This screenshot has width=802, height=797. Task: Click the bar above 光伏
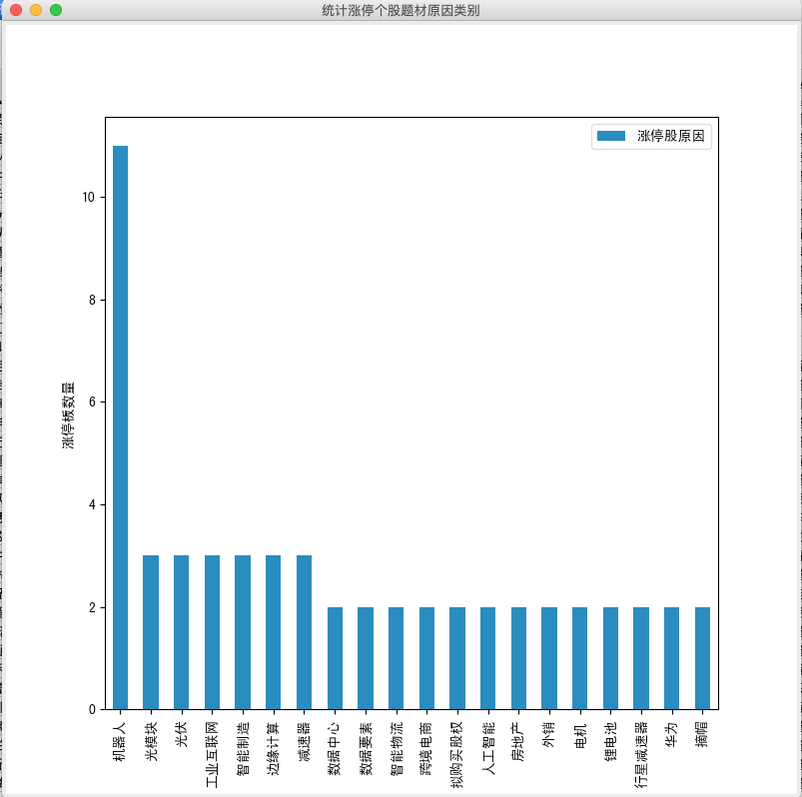pyautogui.click(x=181, y=632)
